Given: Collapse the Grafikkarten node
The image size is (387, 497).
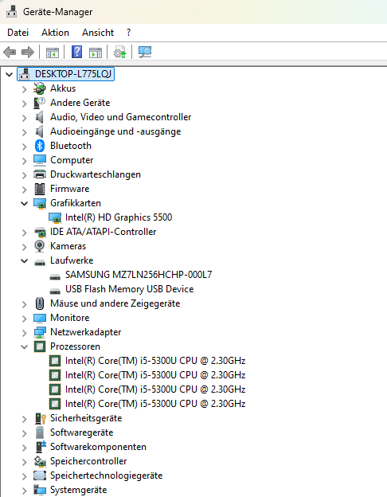Looking at the screenshot, I should pyautogui.click(x=25, y=203).
